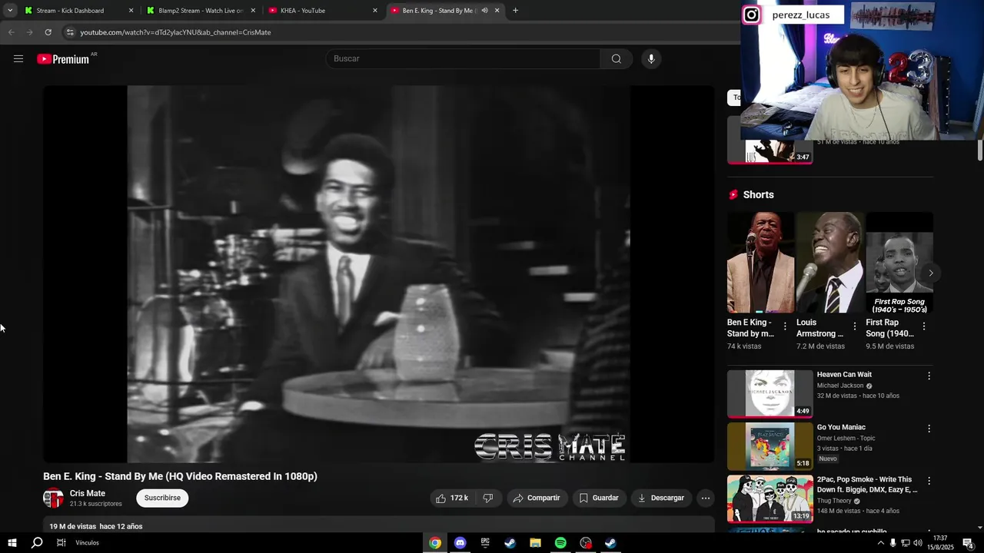Click the video player to pause
The height and width of the screenshot is (553, 984).
point(378,274)
